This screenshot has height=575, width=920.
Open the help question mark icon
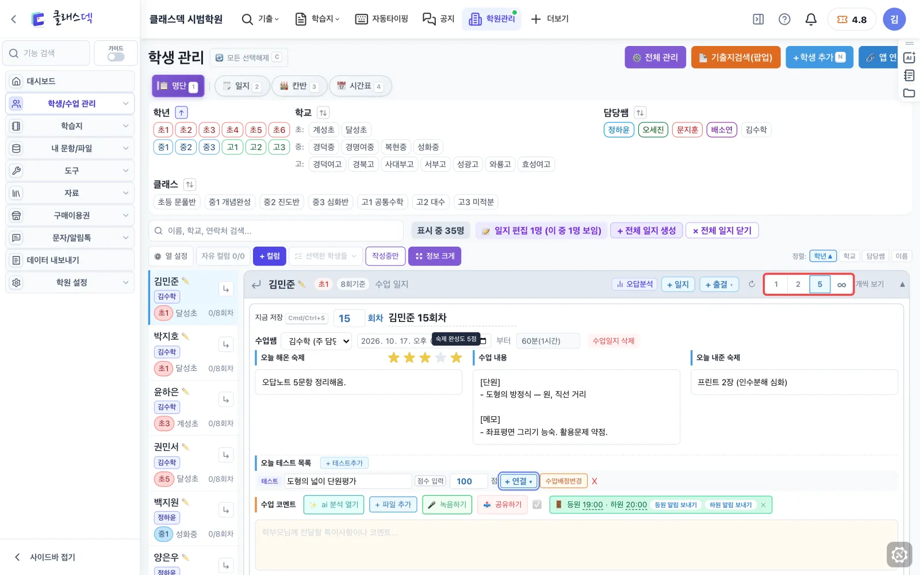[784, 19]
